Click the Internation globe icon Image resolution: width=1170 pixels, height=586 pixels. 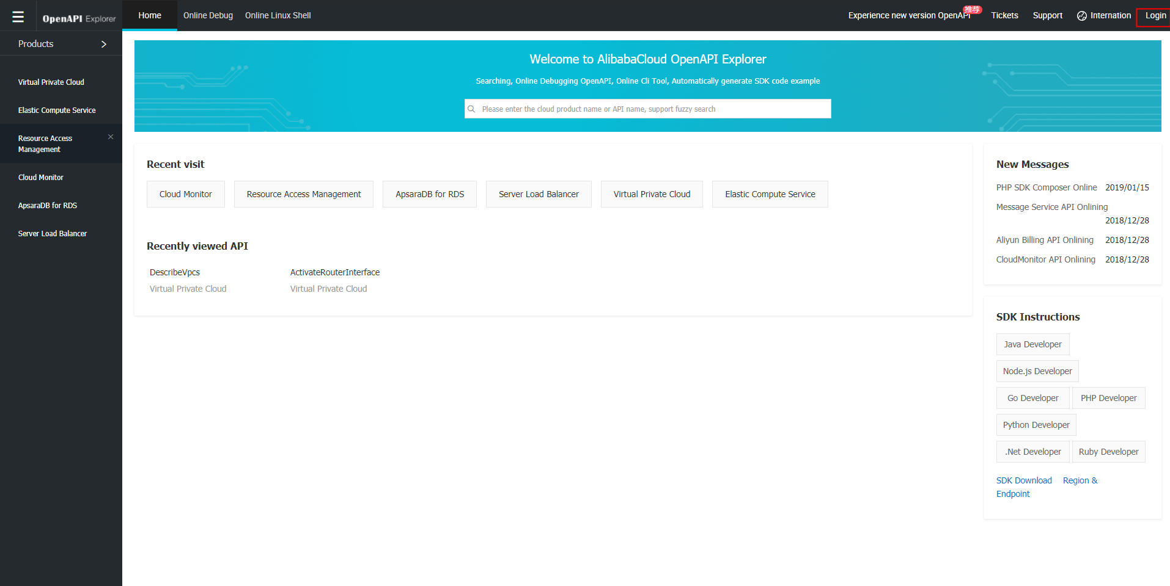click(x=1082, y=16)
